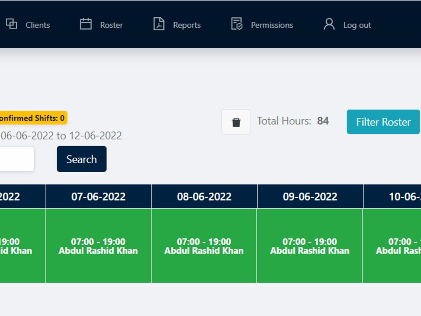421x316 pixels.
Task: Click the Filter Roster button
Action: pos(383,122)
